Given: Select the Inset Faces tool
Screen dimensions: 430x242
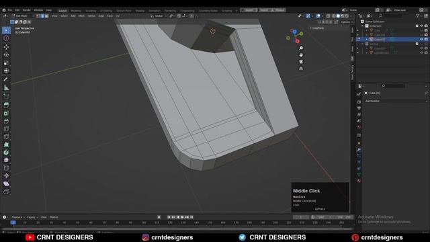Looking at the screenshot, I should [6, 113].
